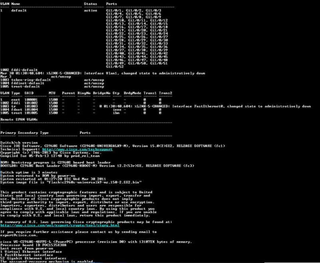The width and height of the screenshot is (320, 263).
Task: Click the 'Remote SPAN VLANs' heading
Action: 19,119
